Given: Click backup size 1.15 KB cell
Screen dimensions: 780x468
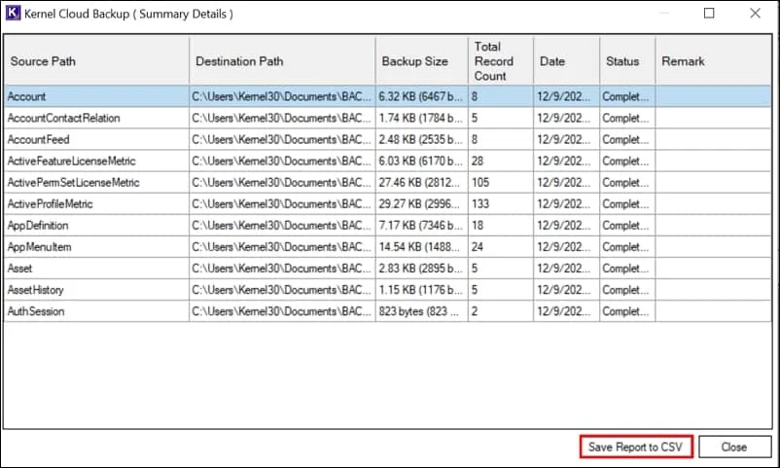Looking at the screenshot, I should (422, 289).
